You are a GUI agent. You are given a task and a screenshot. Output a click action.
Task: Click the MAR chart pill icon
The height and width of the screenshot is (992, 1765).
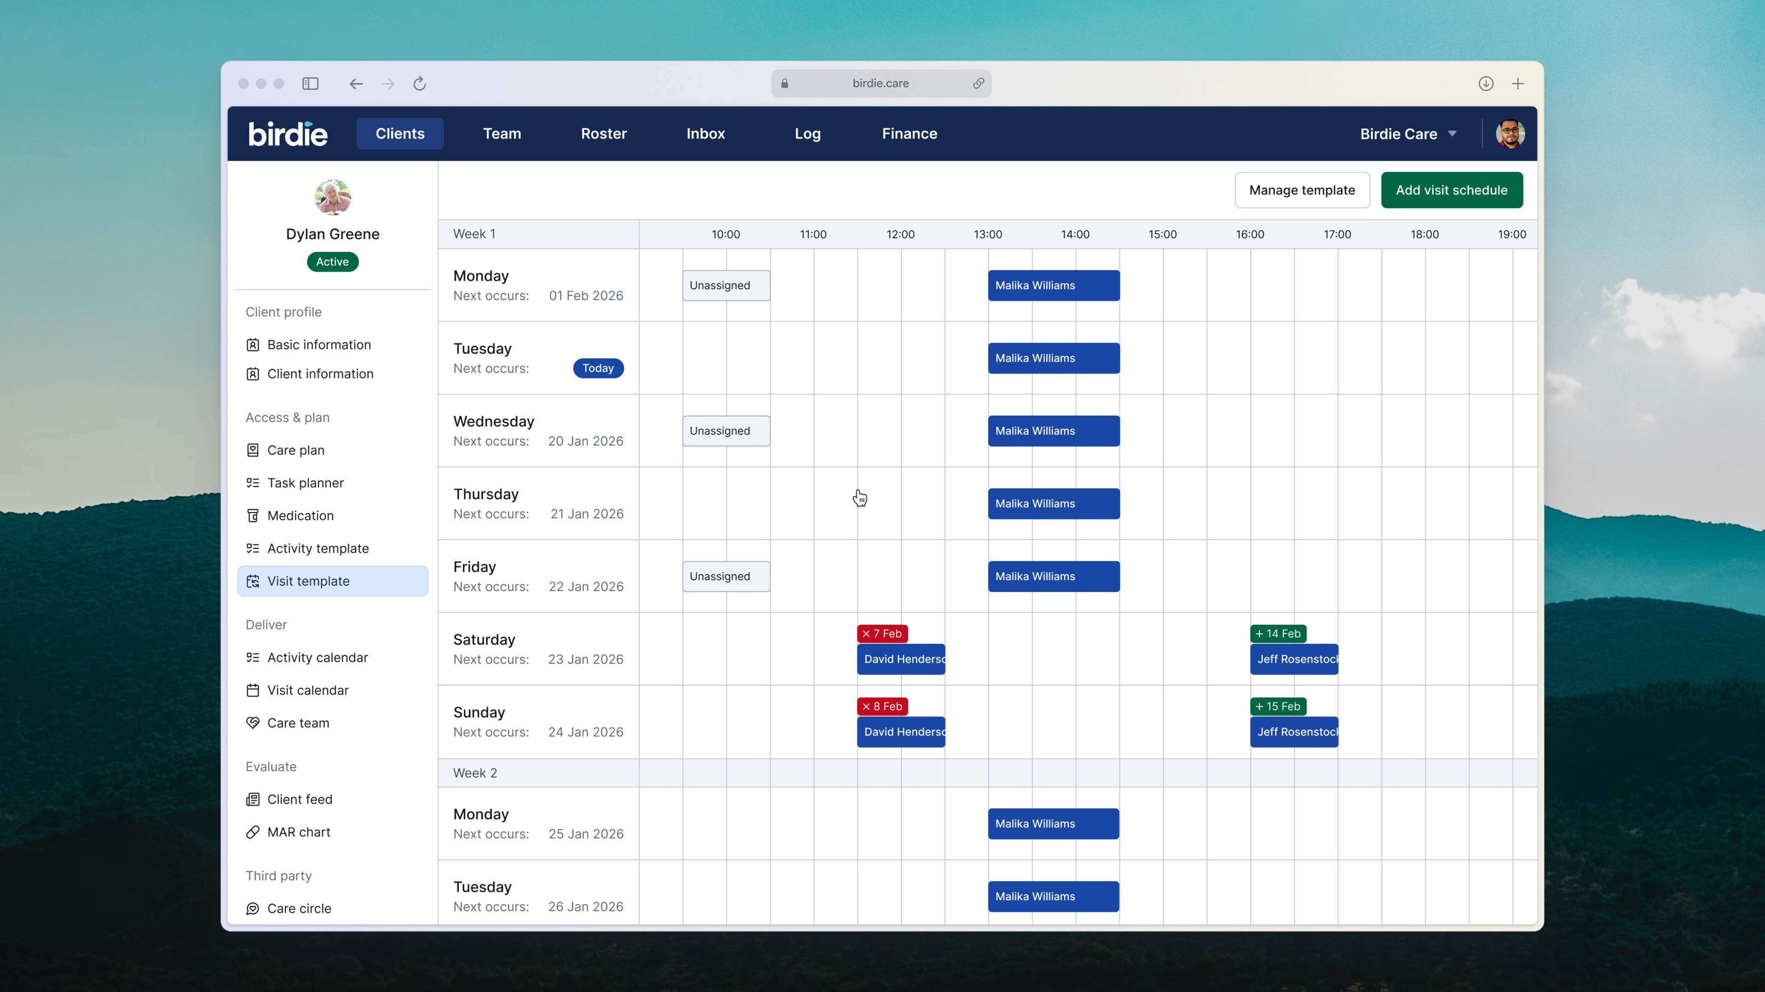[x=252, y=832]
